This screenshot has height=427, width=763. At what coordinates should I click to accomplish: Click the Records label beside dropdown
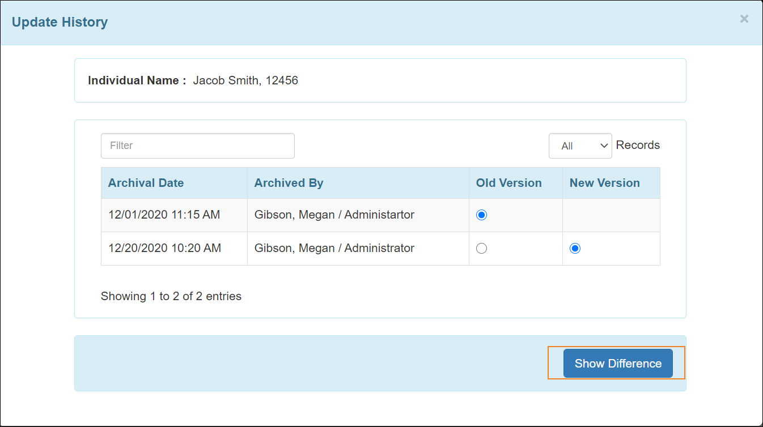[x=638, y=145]
